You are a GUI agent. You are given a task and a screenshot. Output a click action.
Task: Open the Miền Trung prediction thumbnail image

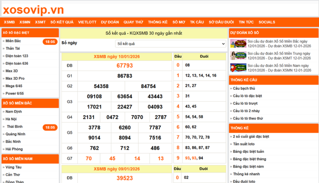(x=238, y=55)
